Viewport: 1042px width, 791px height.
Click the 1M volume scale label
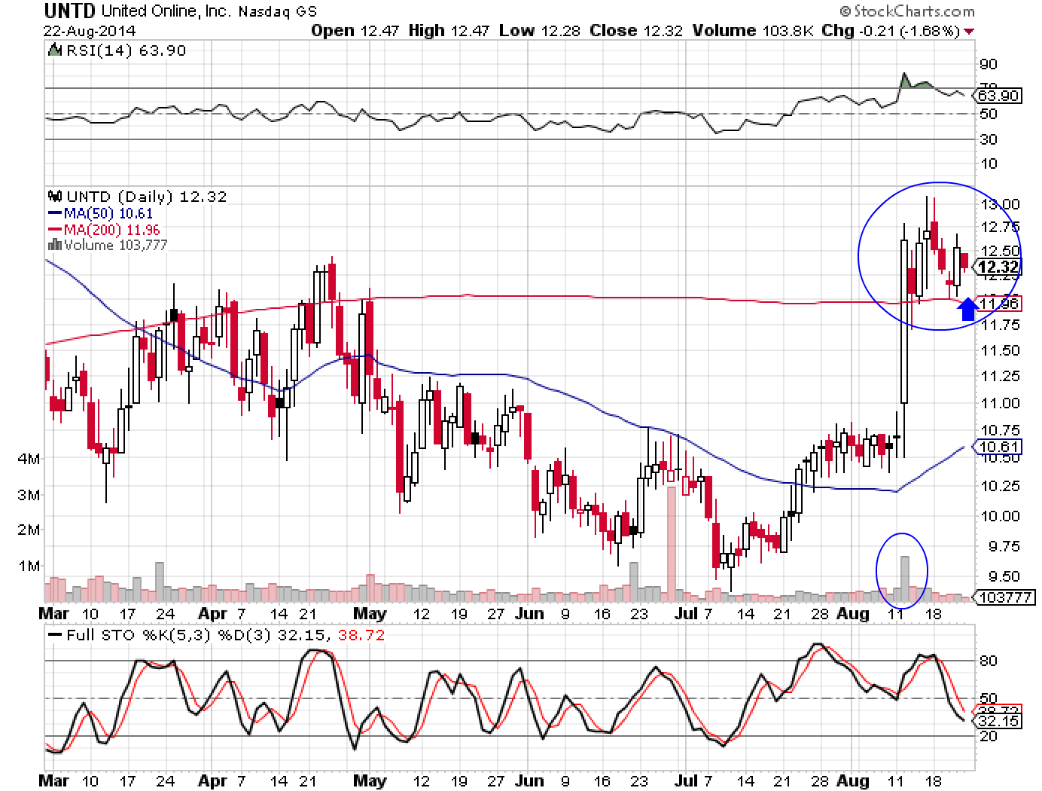(29, 566)
